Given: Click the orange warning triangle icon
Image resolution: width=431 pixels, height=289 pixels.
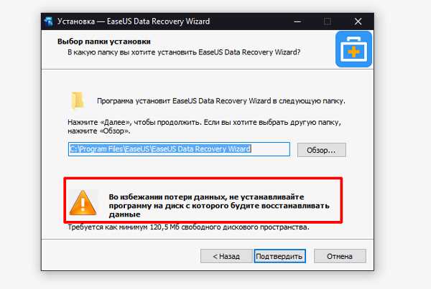Looking at the screenshot, I should [x=83, y=203].
